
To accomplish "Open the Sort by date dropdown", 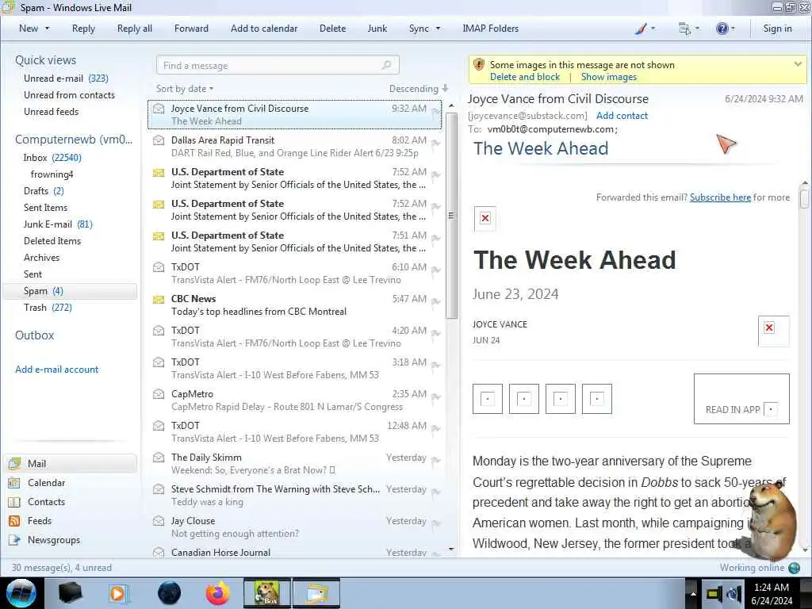I will click(184, 89).
